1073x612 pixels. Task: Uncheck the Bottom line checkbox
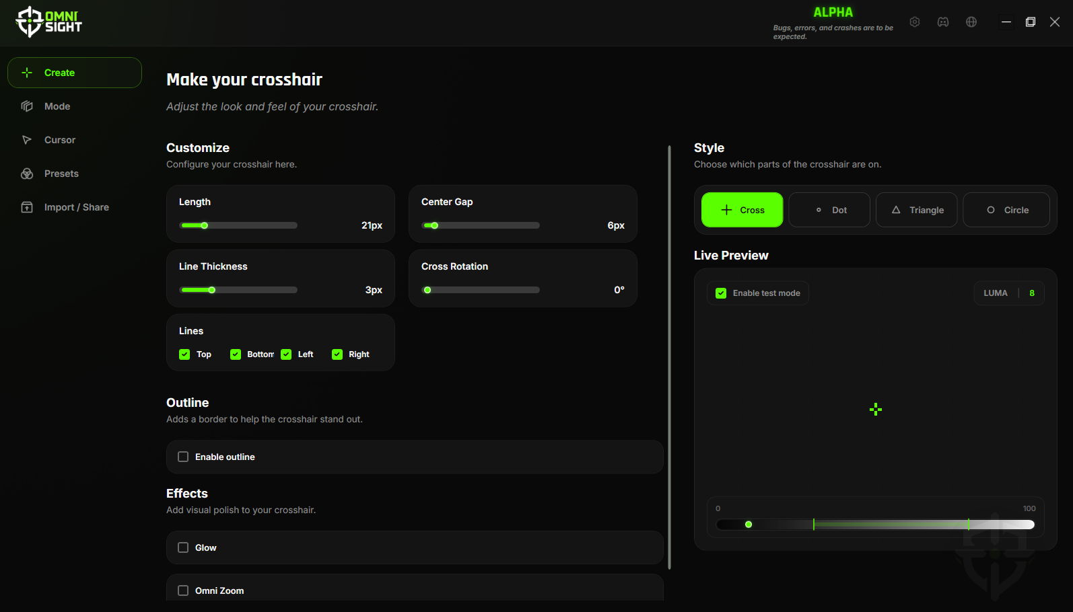click(x=236, y=354)
